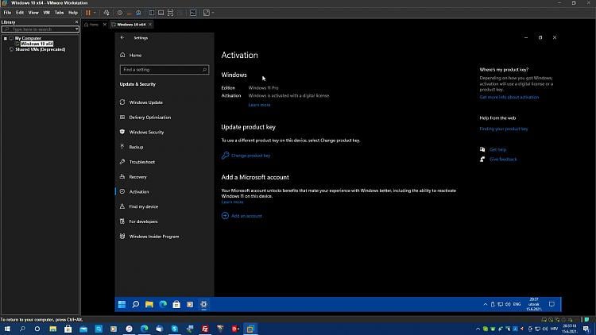Image resolution: width=596 pixels, height=335 pixels.
Task: Expand the stretch guest dropdown arrow
Action: pyautogui.click(x=213, y=13)
